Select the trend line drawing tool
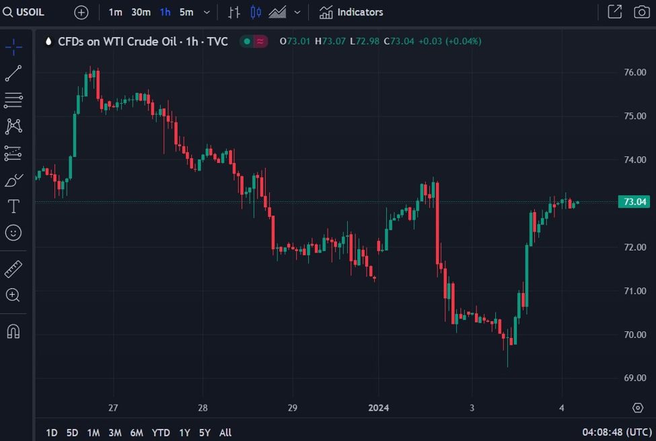The image size is (656, 441). [13, 73]
